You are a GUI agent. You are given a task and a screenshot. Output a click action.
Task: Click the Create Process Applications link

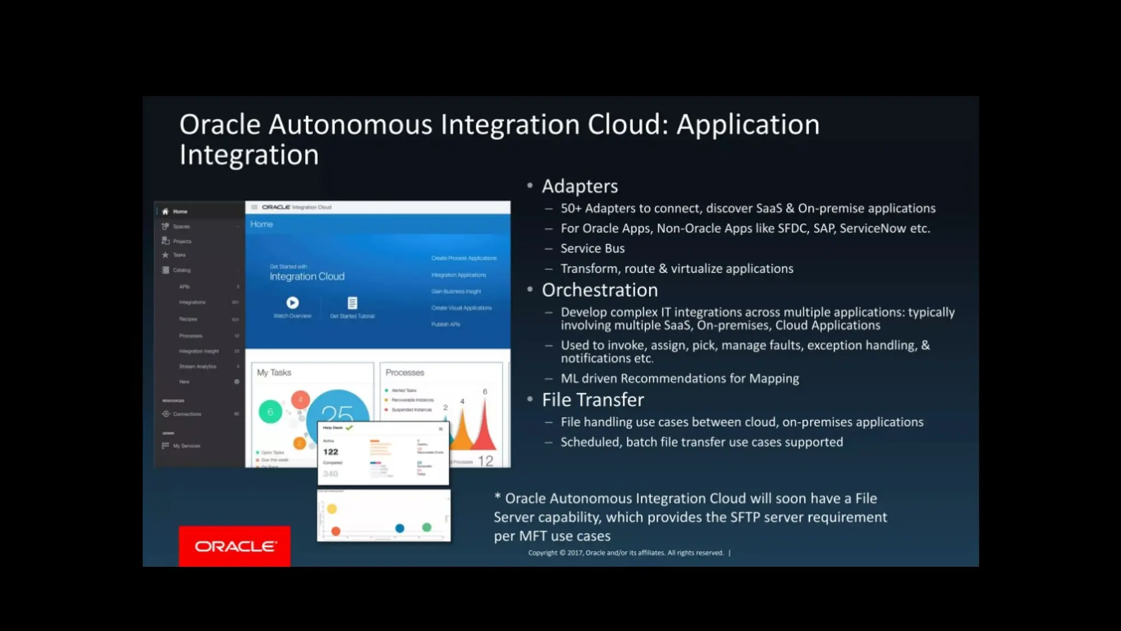464,258
